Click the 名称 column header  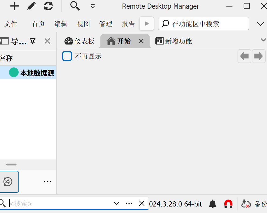[x=6, y=58]
